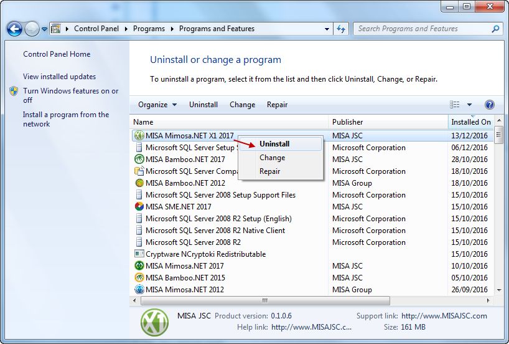Click MISA Mimosa.NET 2017 icon
This screenshot has height=344, width=509.
point(139,265)
